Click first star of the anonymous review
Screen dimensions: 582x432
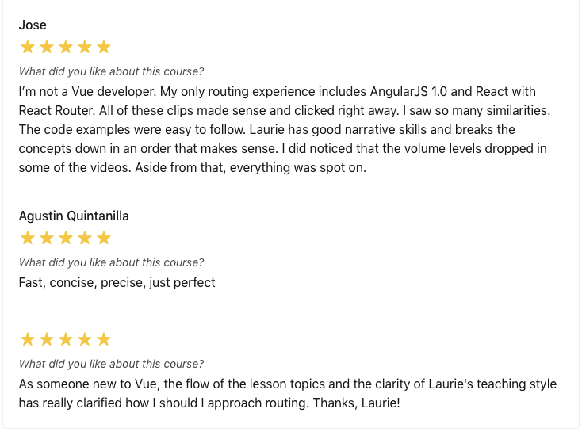click(28, 339)
